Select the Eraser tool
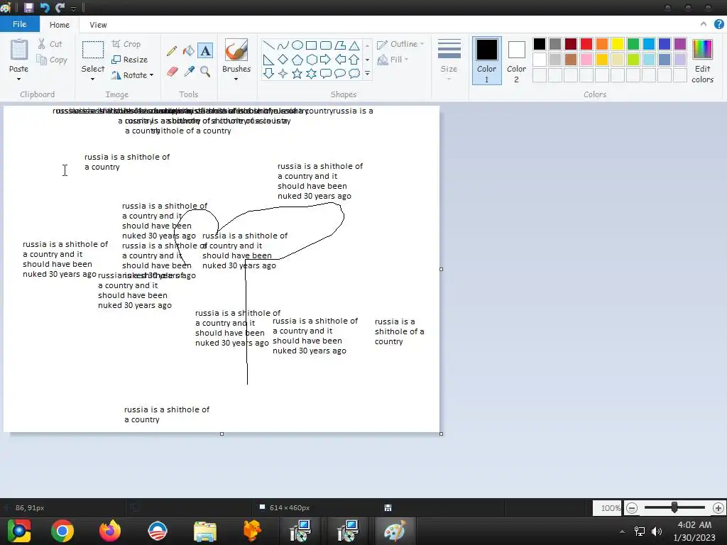The image size is (727, 545). (172, 72)
